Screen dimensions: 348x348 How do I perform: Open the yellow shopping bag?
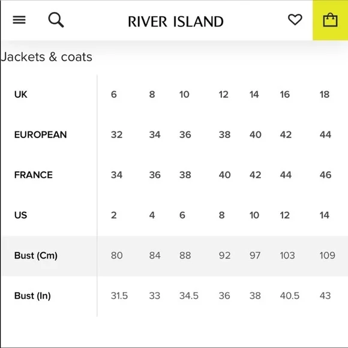point(330,20)
